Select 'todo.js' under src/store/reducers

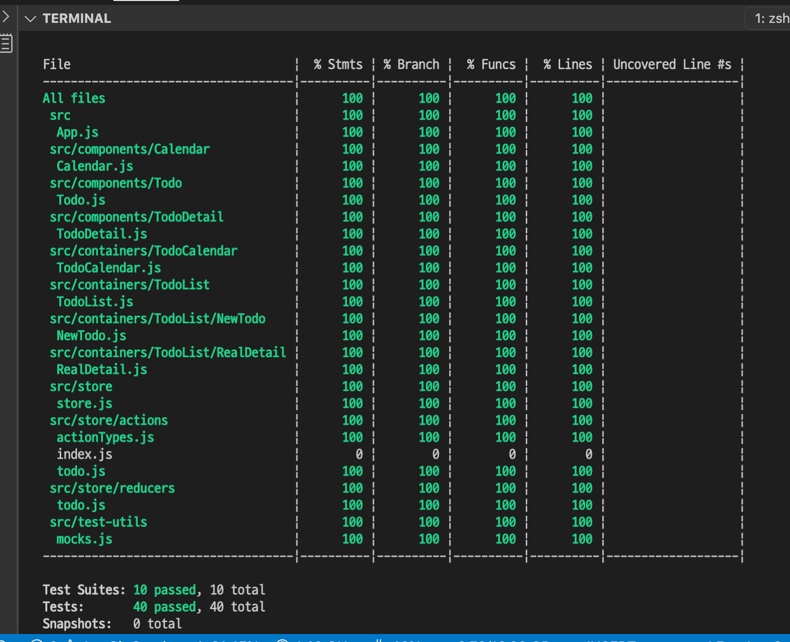[81, 505]
